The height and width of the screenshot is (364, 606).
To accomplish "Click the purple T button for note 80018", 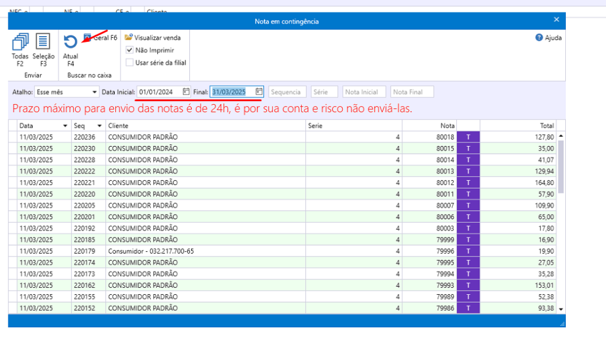I will coord(468,137).
